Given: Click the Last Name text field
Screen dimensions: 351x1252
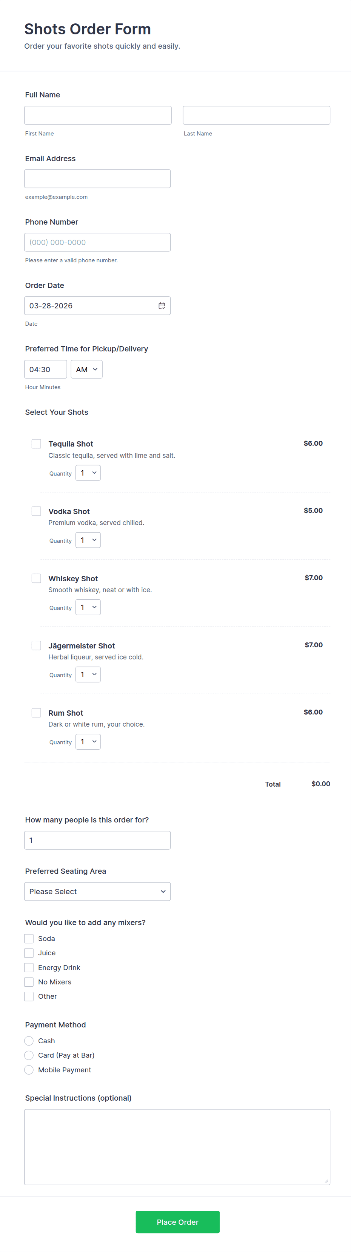Looking at the screenshot, I should pos(256,115).
